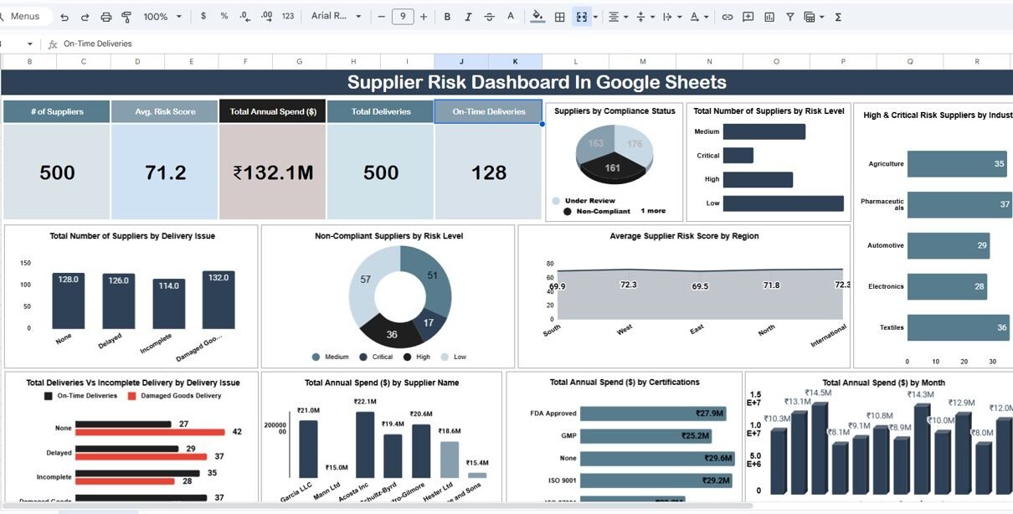This screenshot has height=514, width=1013.
Task: Create a filter
Action: (x=789, y=17)
